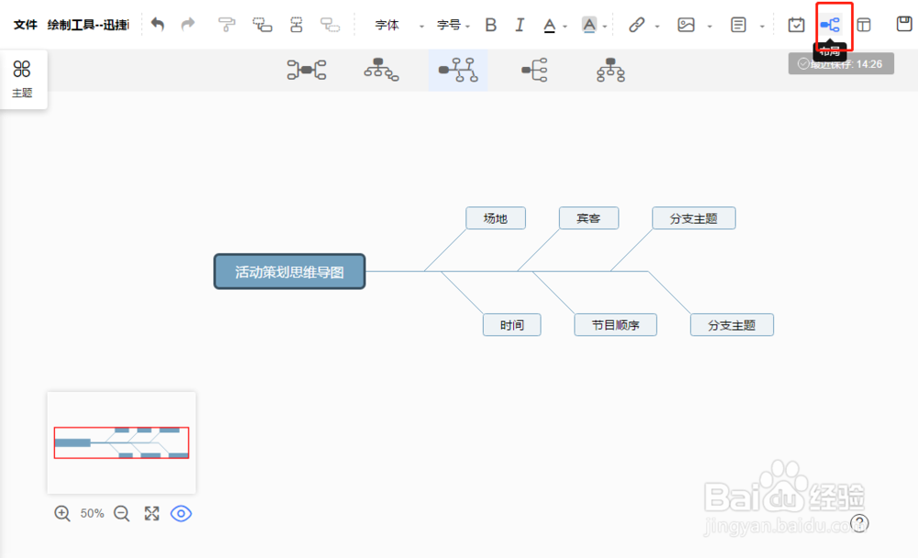918x558 pixels.
Task: Select the fishbone layout style
Action: pyautogui.click(x=458, y=70)
